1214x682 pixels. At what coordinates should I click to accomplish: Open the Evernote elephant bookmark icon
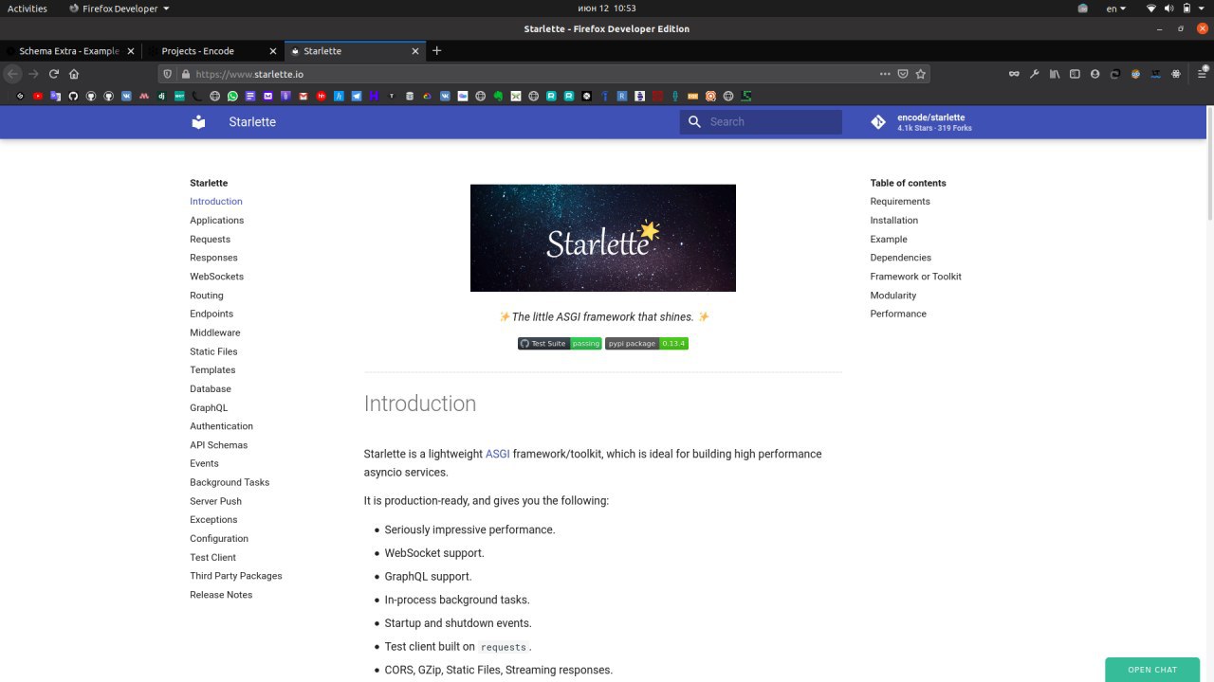498,96
